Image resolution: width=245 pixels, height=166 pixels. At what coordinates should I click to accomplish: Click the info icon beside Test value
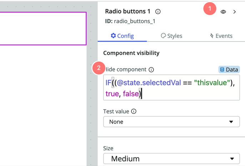(134, 111)
